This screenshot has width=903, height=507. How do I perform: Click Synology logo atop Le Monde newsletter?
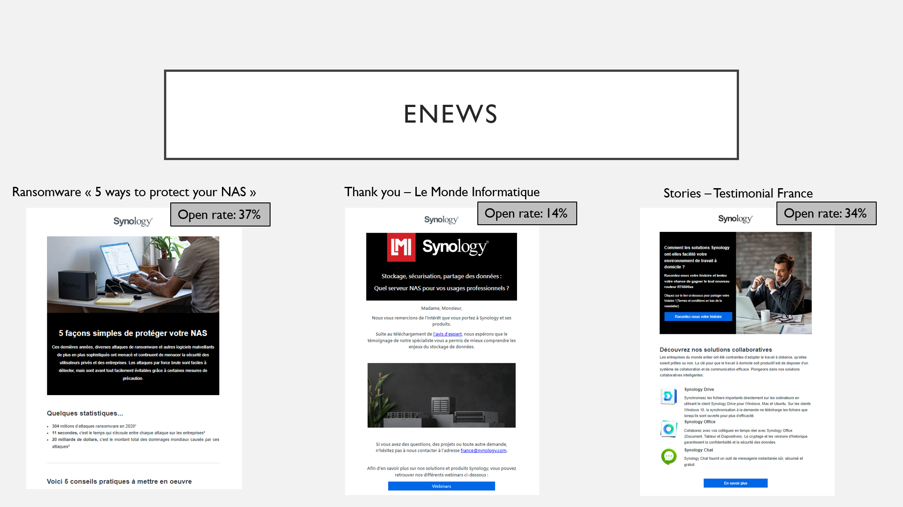point(441,219)
